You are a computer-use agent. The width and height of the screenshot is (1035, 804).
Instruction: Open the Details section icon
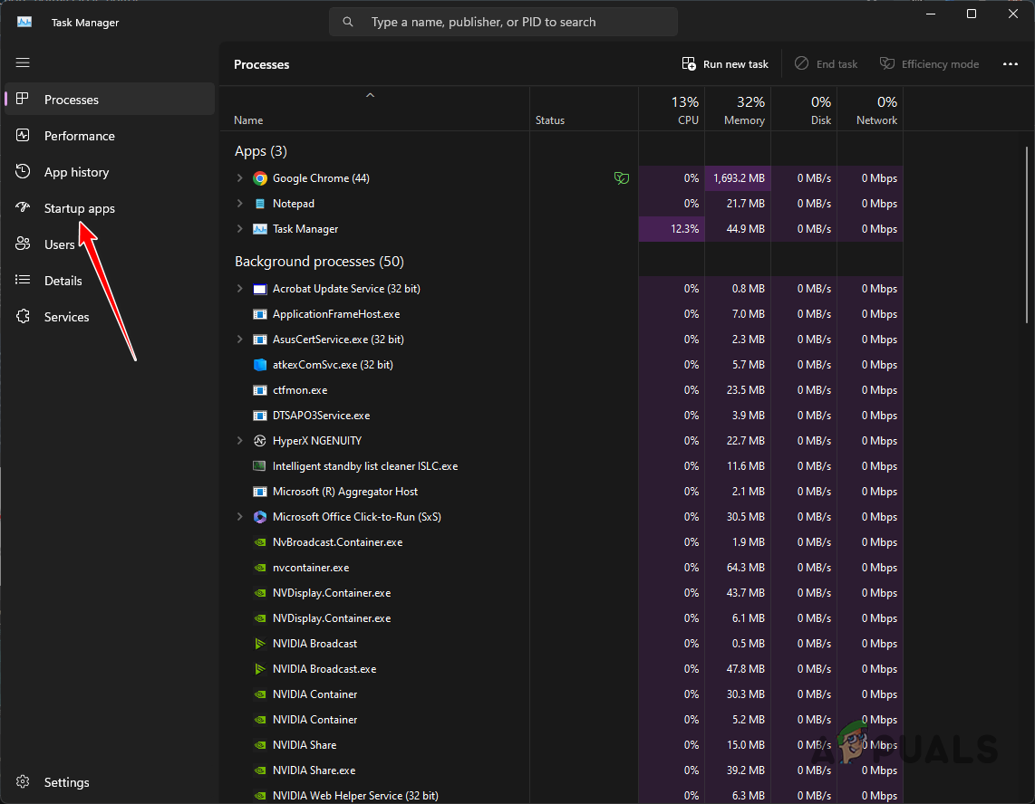click(22, 281)
